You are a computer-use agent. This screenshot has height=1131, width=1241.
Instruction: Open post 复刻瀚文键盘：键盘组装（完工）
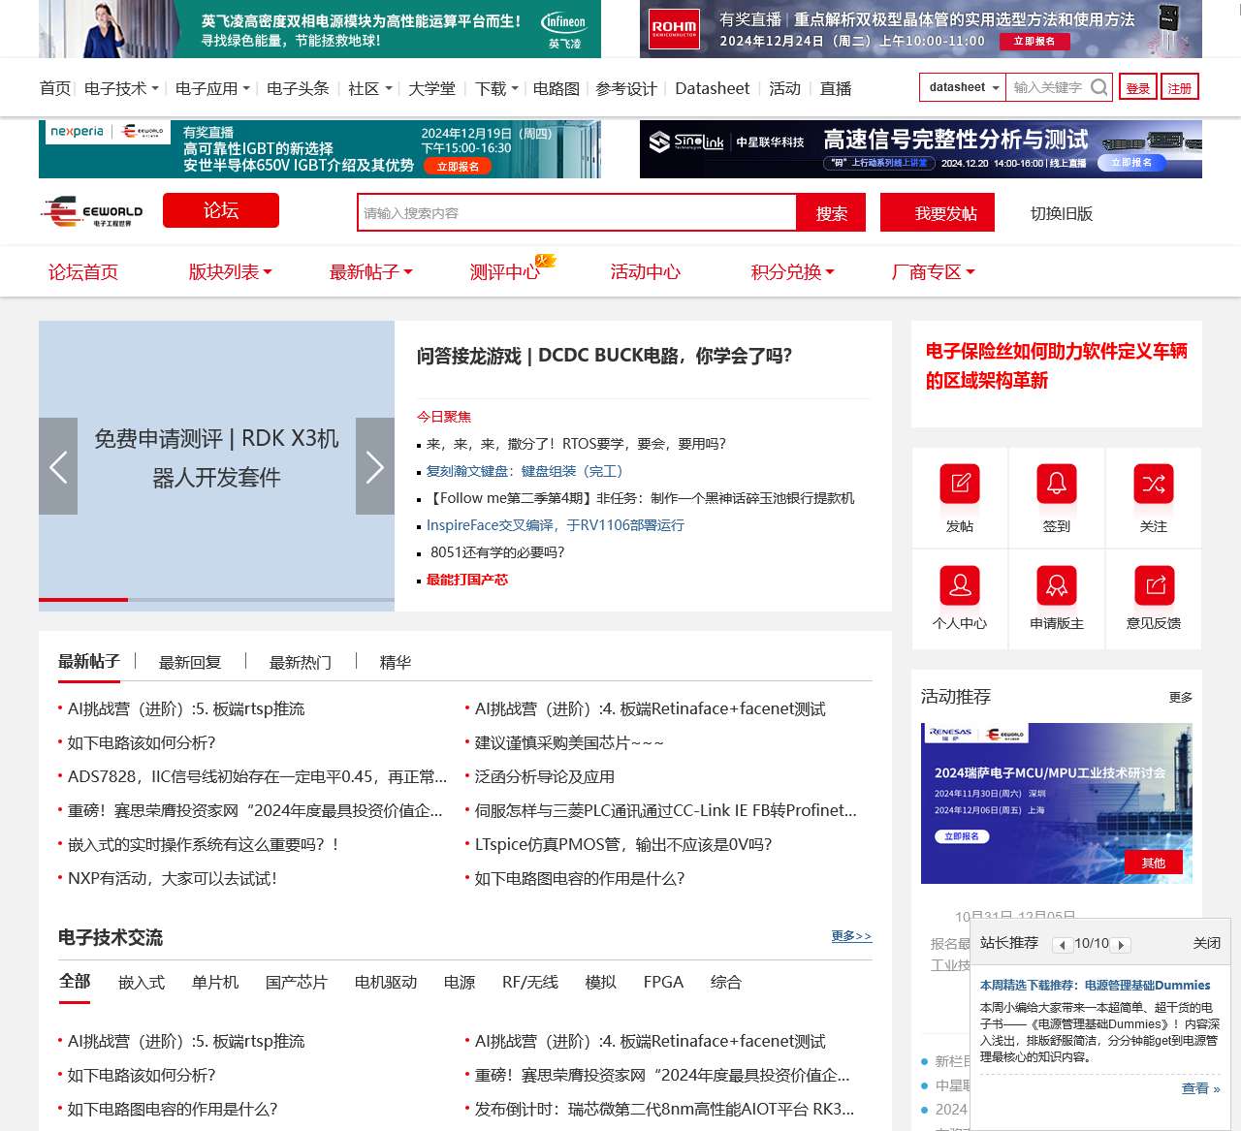tap(525, 471)
